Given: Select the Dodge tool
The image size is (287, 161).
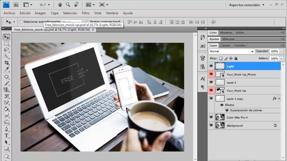Looking at the screenshot, I should pyautogui.click(x=6, y=122).
